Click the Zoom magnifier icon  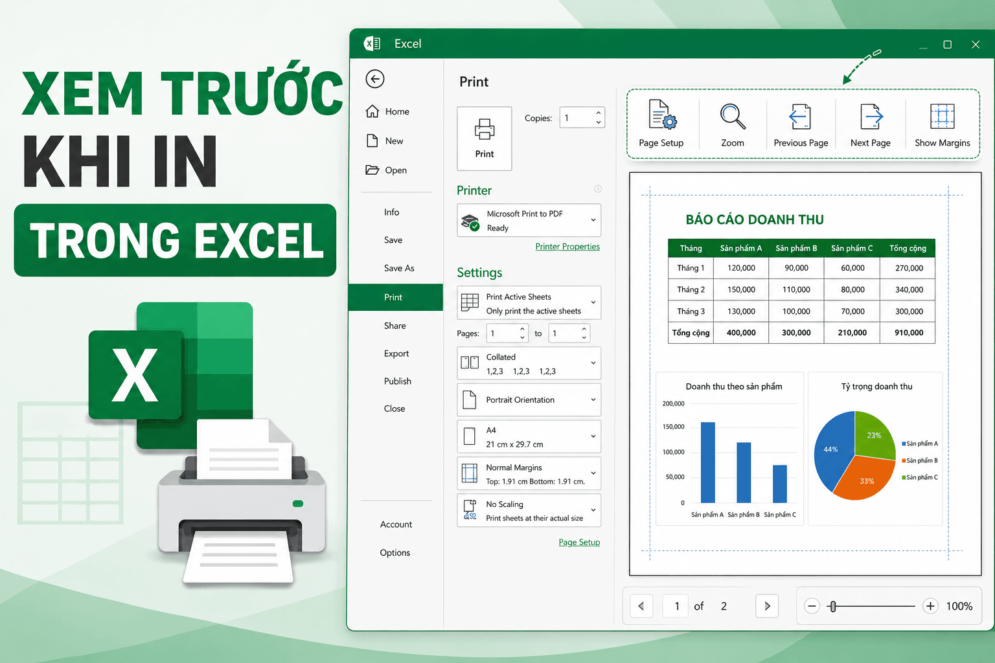[x=733, y=117]
